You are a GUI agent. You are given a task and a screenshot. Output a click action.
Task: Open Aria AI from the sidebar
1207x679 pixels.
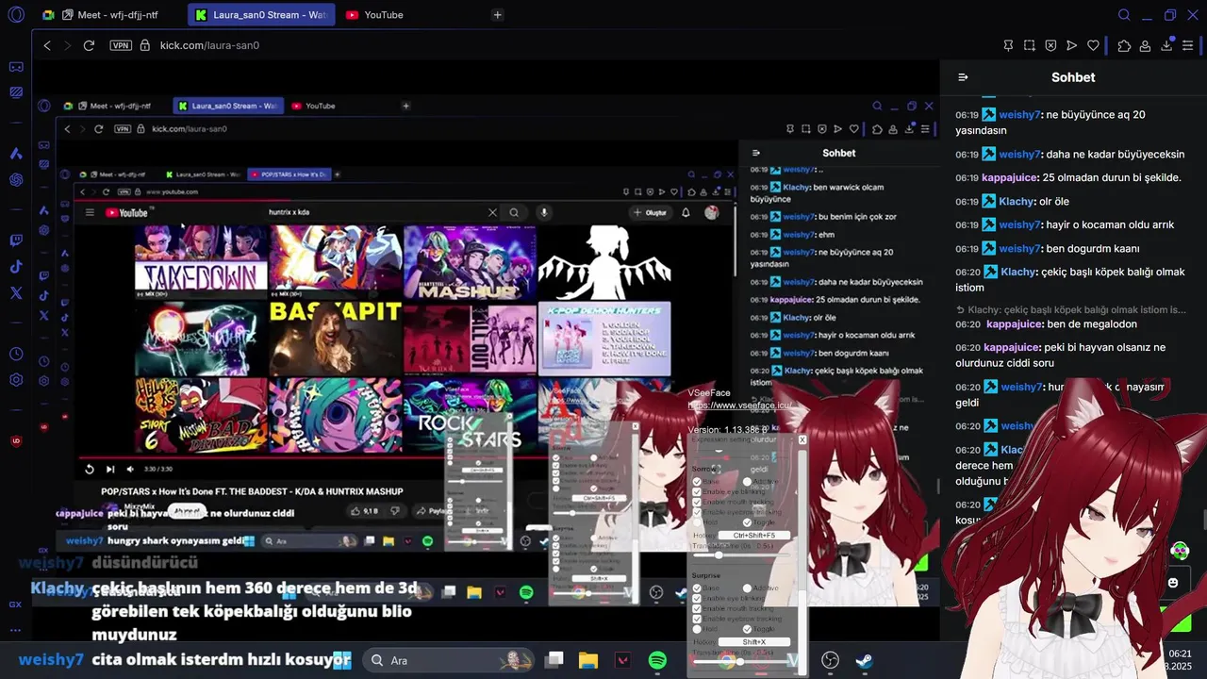tap(16, 153)
